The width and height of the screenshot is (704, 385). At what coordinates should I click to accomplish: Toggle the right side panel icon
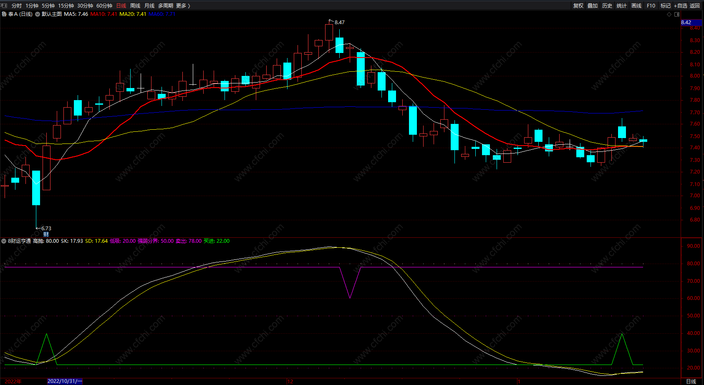point(677,14)
